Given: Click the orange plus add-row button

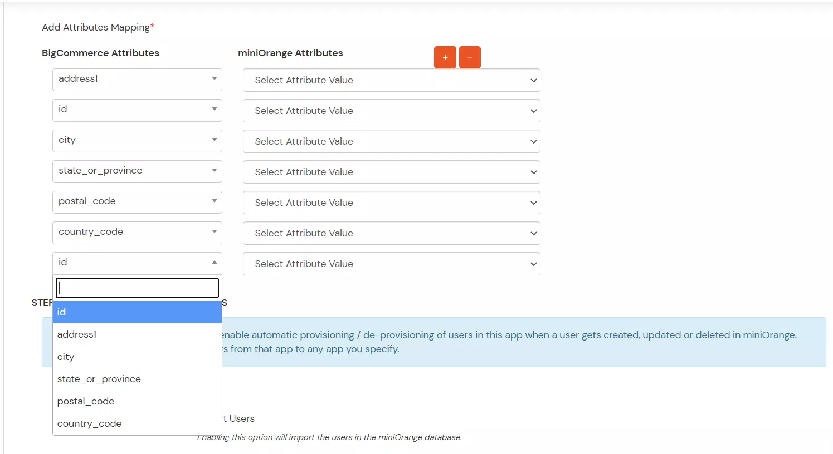Looking at the screenshot, I should pyautogui.click(x=445, y=57).
